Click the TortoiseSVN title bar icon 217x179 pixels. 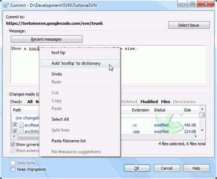pos(5,5)
